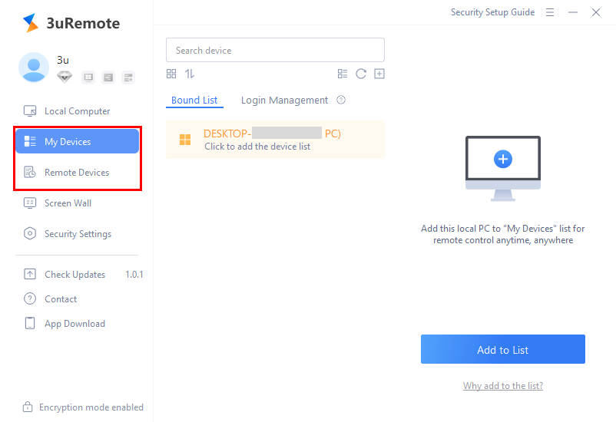The width and height of the screenshot is (616, 422).
Task: Switch to grid view icon below search
Action: pyautogui.click(x=171, y=74)
